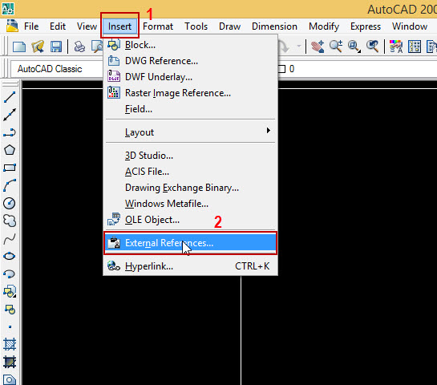This screenshot has height=385, width=437.
Task: Open the Tools menu
Action: coord(196,26)
